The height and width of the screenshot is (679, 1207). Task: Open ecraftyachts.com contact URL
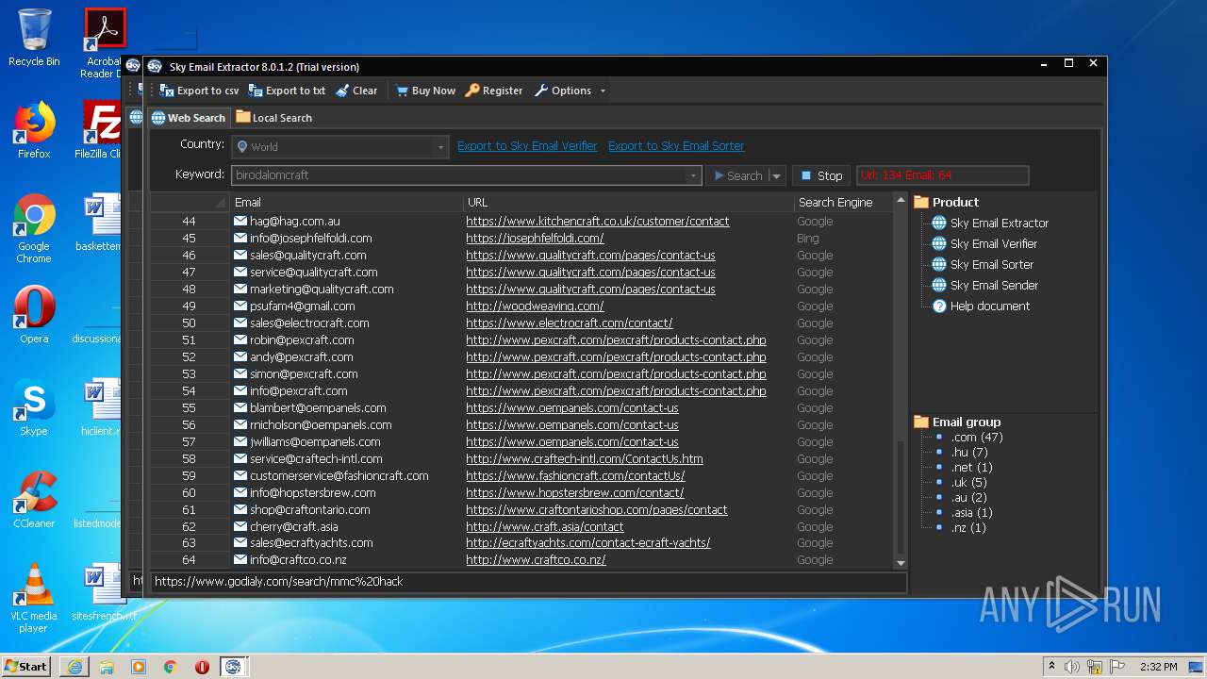coord(587,543)
